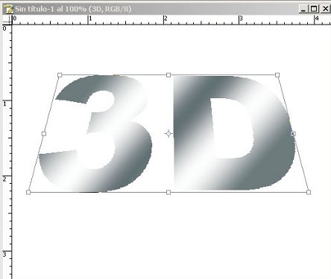Click the letter 3 in the artwork
This screenshot has height=279, width=331.
[x=95, y=133]
